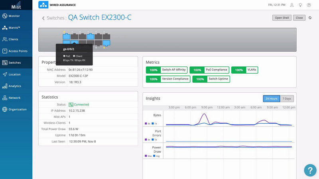Image resolution: width=319 pixels, height=179 pixels.
Task: Click the model value EX2300-C-12P
Action: click(x=78, y=76)
